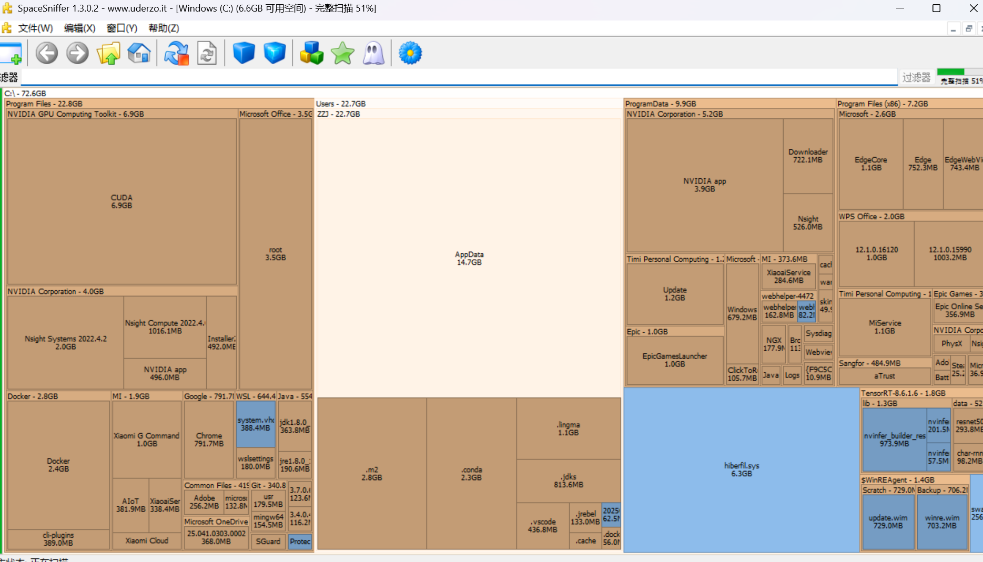This screenshot has height=562, width=983.
Task: Click the green scan progress bar
Action: tap(959, 72)
